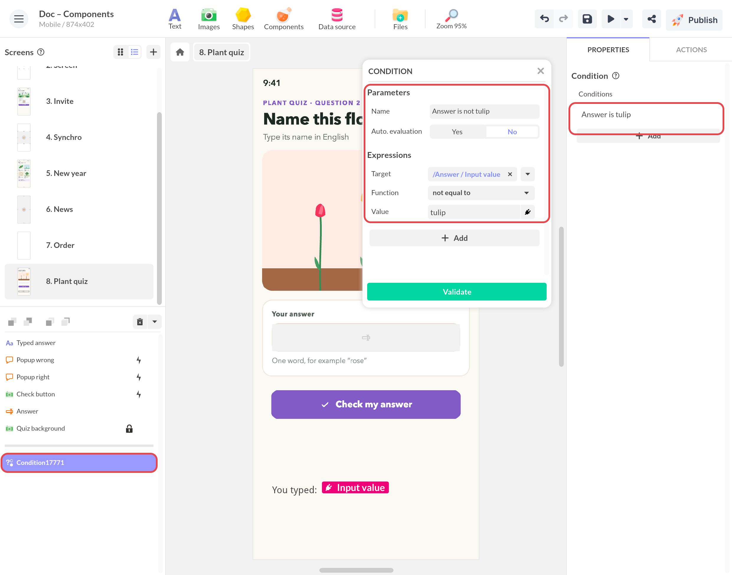Viewport: 732px width, 575px height.
Task: Redo the last undone change
Action: tap(563, 19)
